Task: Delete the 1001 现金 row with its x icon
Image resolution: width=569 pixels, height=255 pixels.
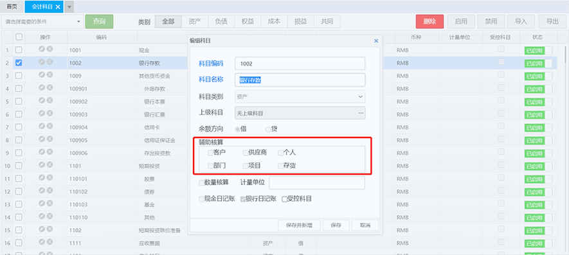Action: 50,49
